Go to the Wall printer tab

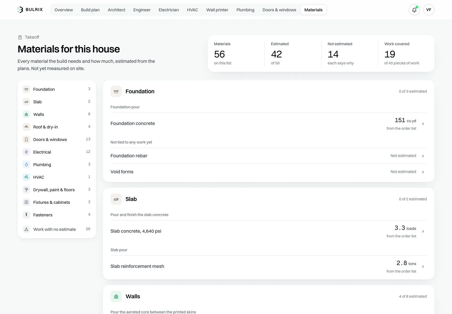[217, 10]
